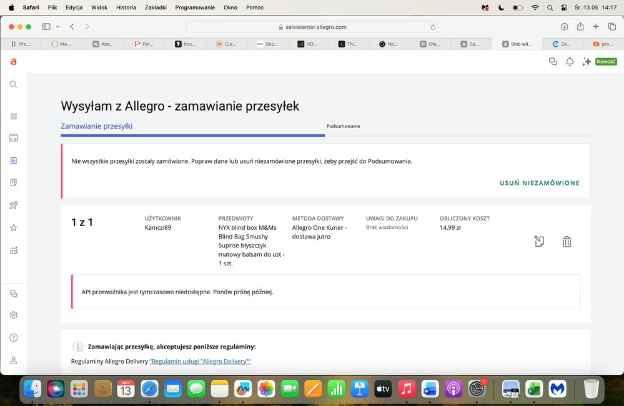Toggle the Safari sidebar button
This screenshot has height=406, width=624.
tap(46, 27)
